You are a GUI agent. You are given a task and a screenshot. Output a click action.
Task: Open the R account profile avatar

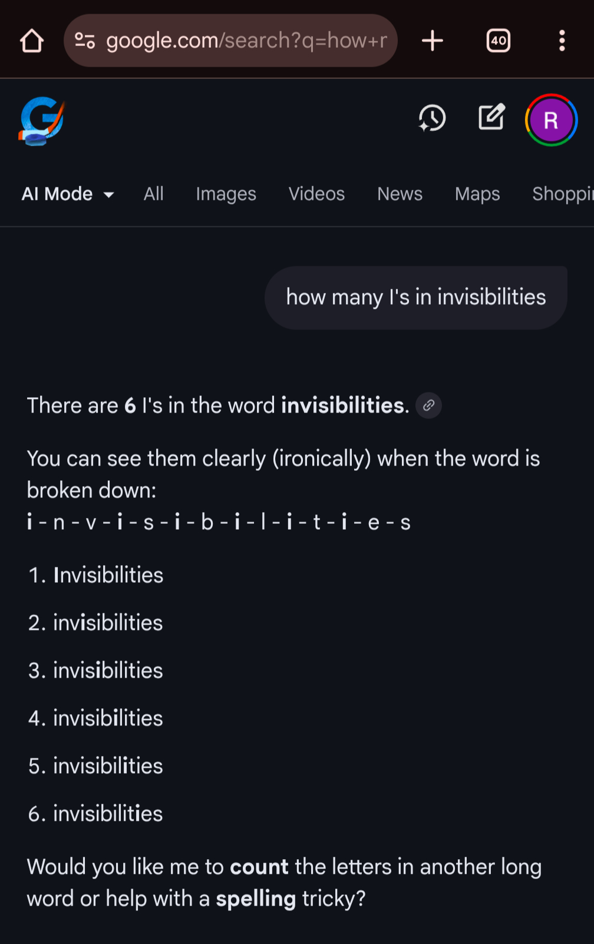click(551, 120)
